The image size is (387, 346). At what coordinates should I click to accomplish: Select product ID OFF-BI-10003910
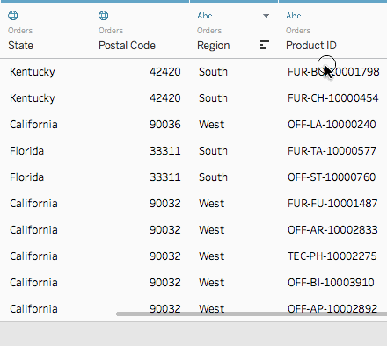pos(331,283)
